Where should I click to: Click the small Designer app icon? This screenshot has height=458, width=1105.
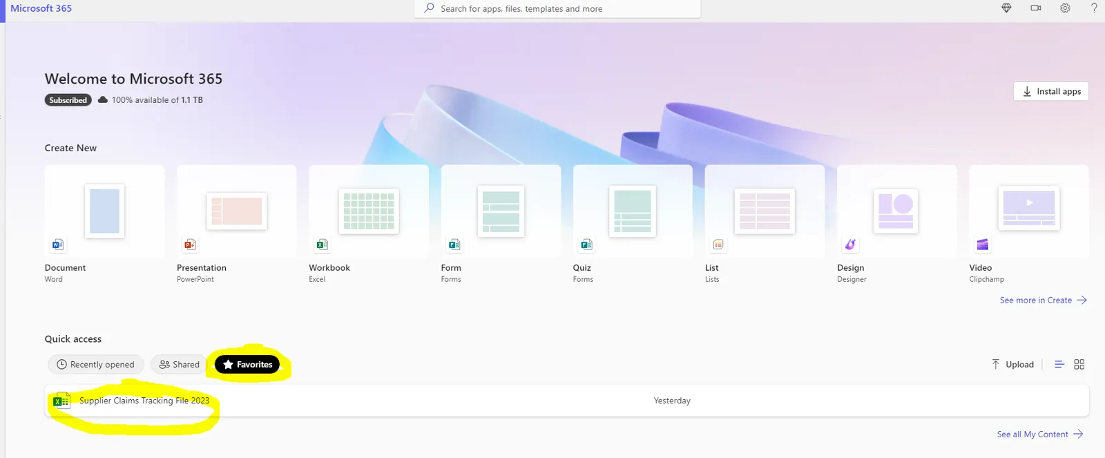tap(850, 245)
